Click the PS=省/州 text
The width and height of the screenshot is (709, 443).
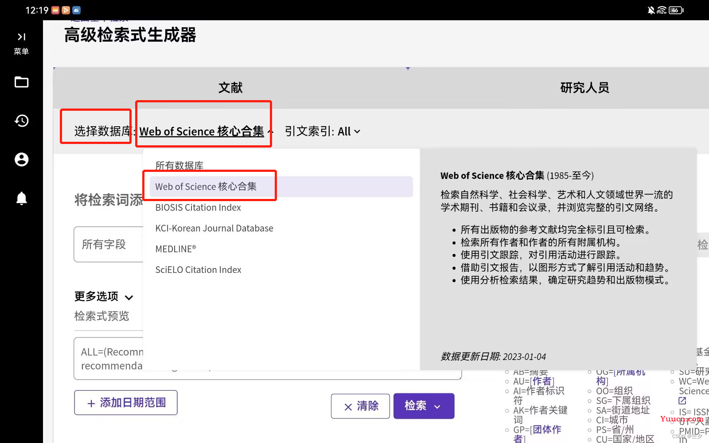[x=615, y=430]
